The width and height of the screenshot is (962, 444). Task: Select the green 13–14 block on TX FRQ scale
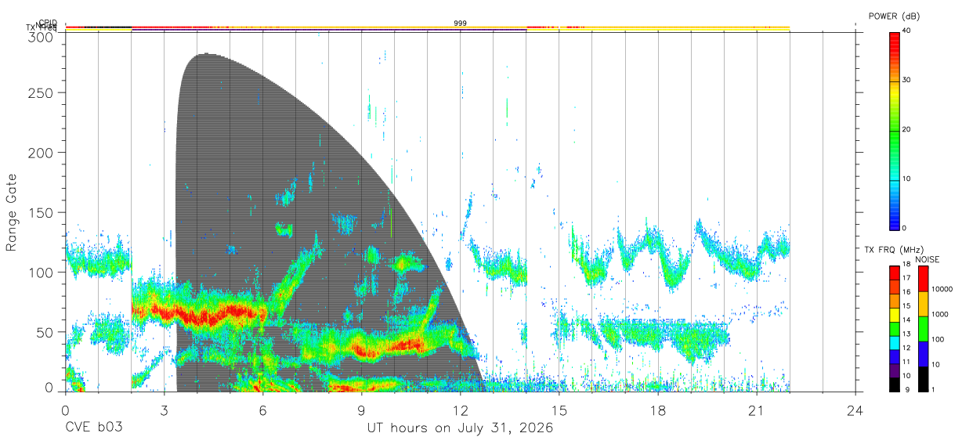[x=894, y=329]
